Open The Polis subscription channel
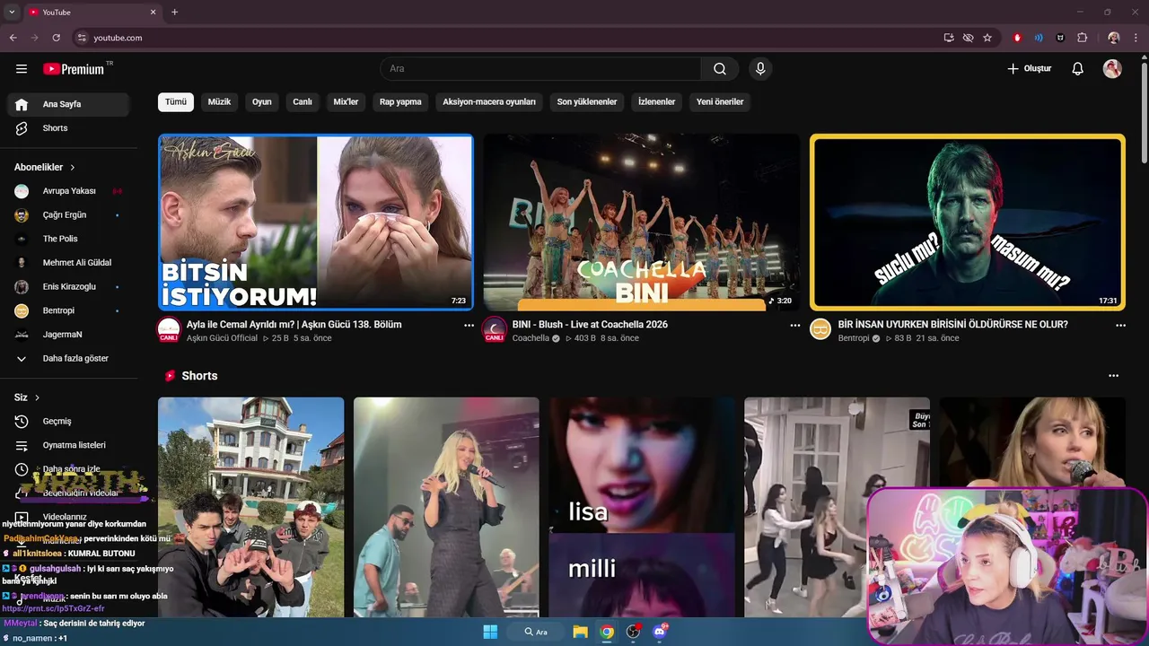The width and height of the screenshot is (1149, 646). pyautogui.click(x=68, y=239)
